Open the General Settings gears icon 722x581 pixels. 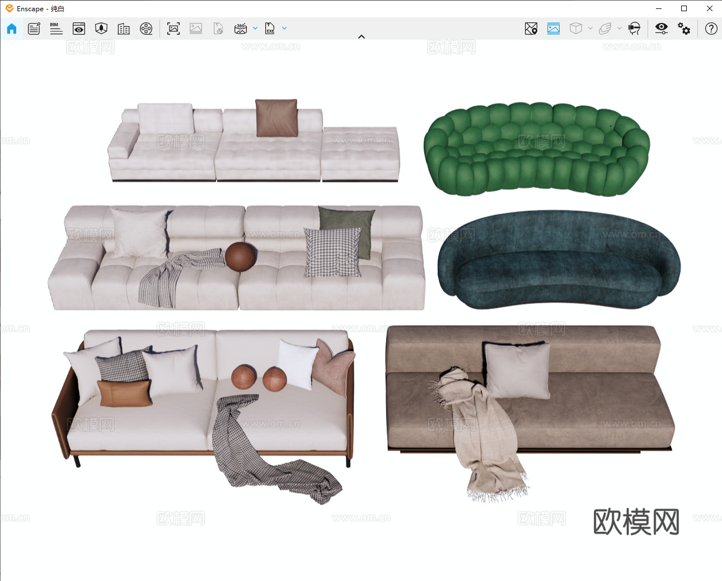[684, 29]
